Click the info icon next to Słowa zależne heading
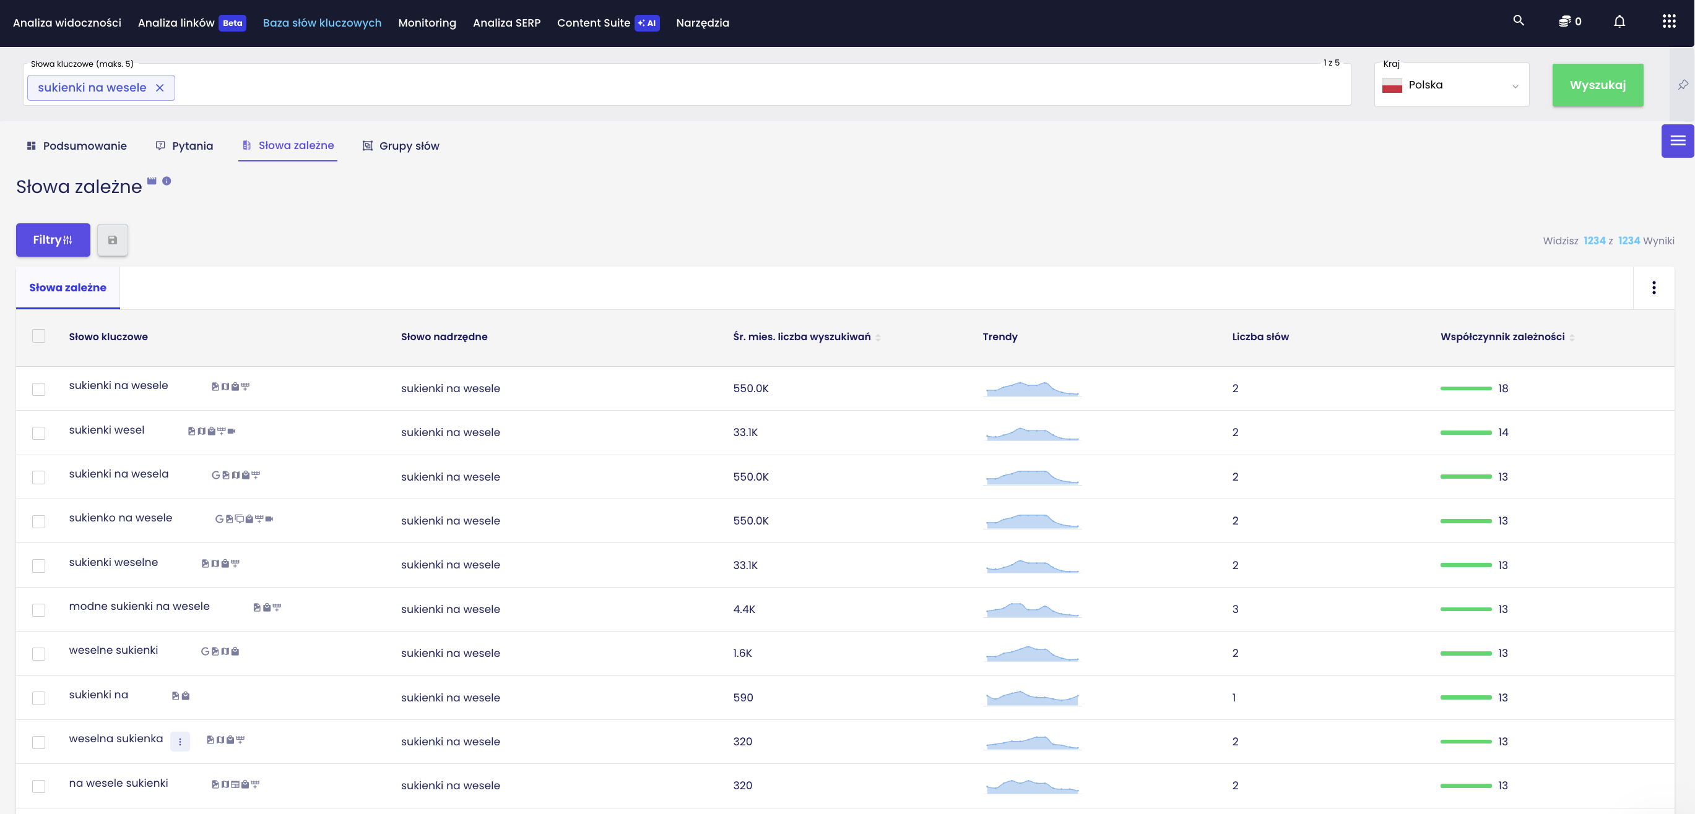1695x814 pixels. (x=167, y=181)
